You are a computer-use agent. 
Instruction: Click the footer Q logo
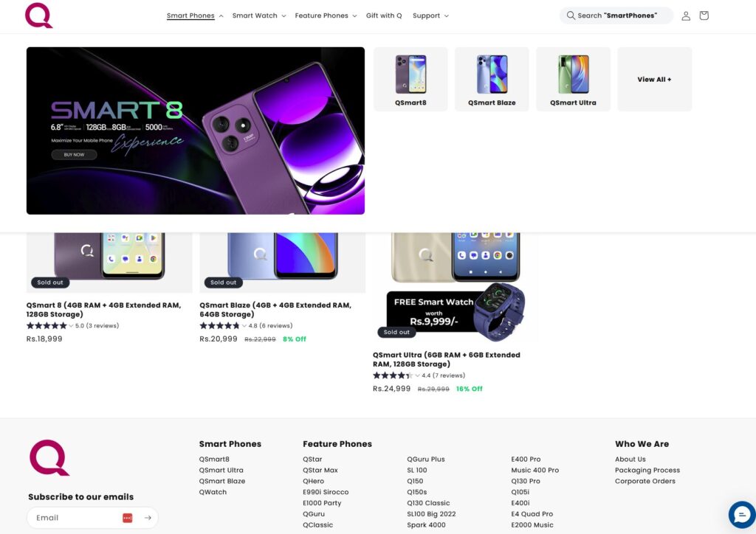point(49,457)
